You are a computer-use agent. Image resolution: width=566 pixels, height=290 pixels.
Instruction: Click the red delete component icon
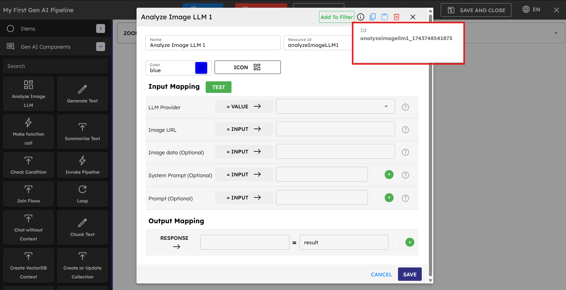[397, 17]
